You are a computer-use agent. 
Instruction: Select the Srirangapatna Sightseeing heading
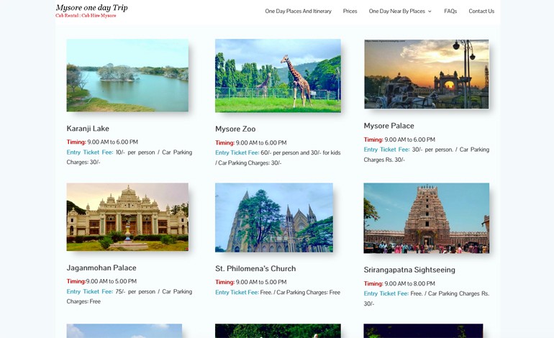tap(409, 270)
